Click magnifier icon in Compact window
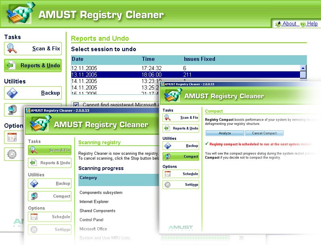The image size is (321, 245). (x=167, y=118)
